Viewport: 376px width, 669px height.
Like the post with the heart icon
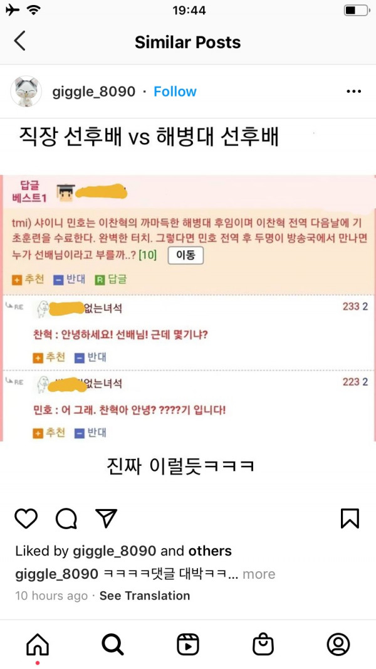click(x=26, y=519)
